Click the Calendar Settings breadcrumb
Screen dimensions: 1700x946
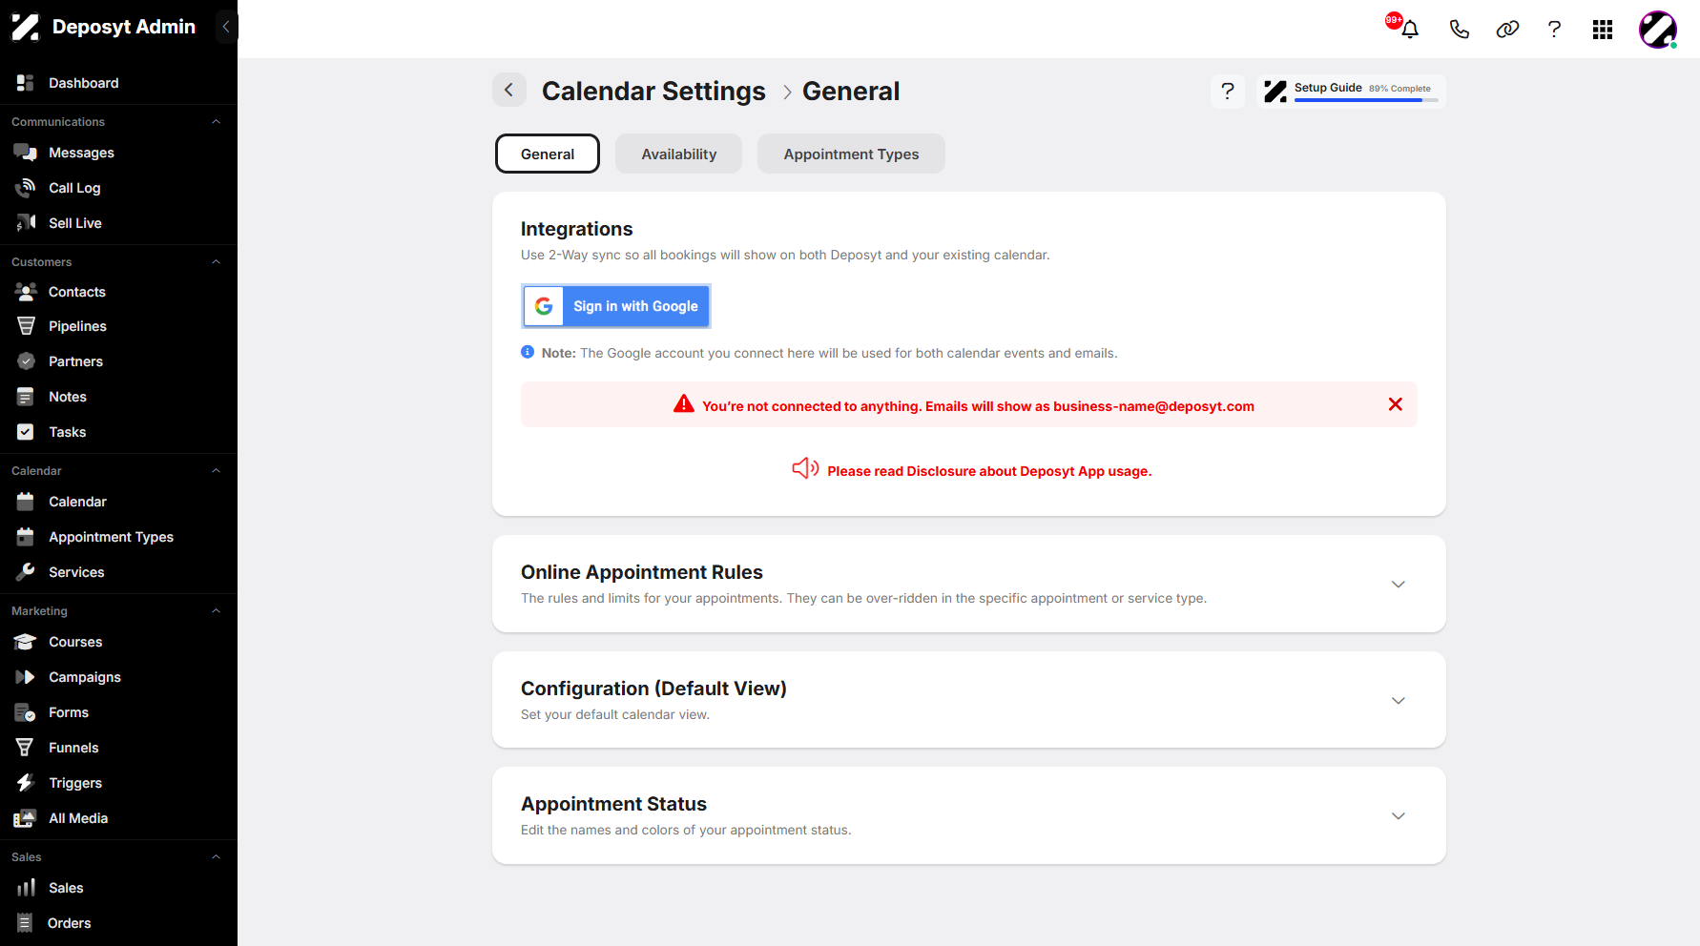click(653, 91)
